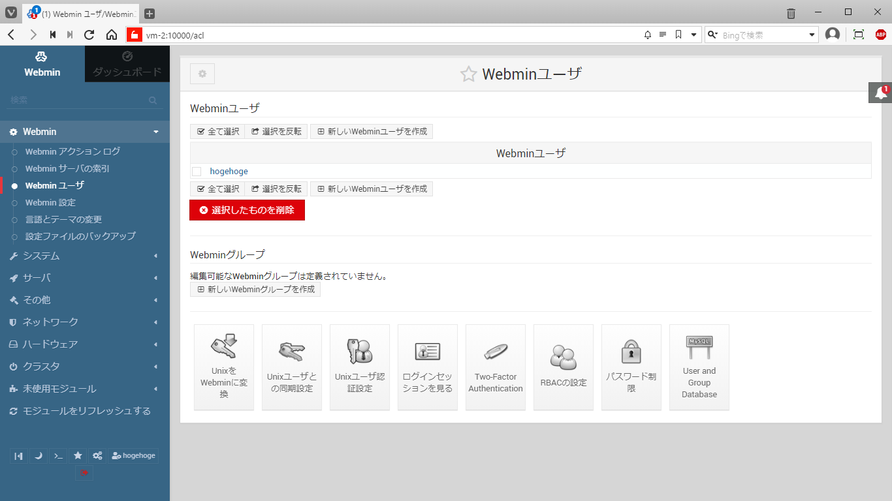Click the upper 全て選択 button

(x=217, y=132)
